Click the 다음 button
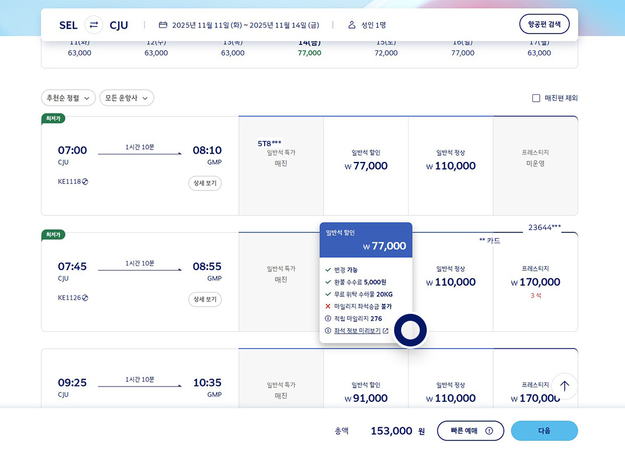Screen dimensions: 625x453 544,431
